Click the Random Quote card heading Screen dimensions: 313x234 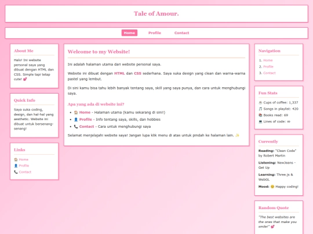[x=274, y=208]
